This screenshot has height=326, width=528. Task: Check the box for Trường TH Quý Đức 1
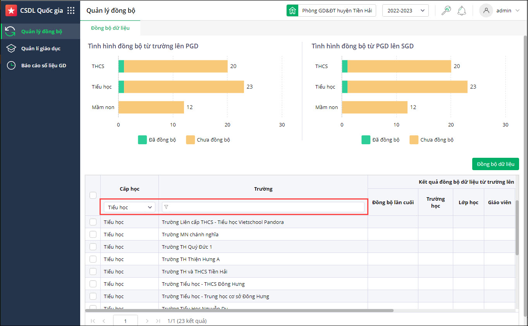[93, 247]
